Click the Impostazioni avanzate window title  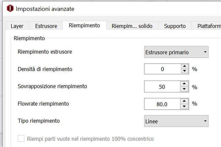point(45,9)
